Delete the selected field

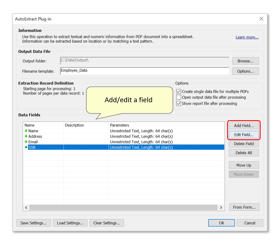click(243, 144)
